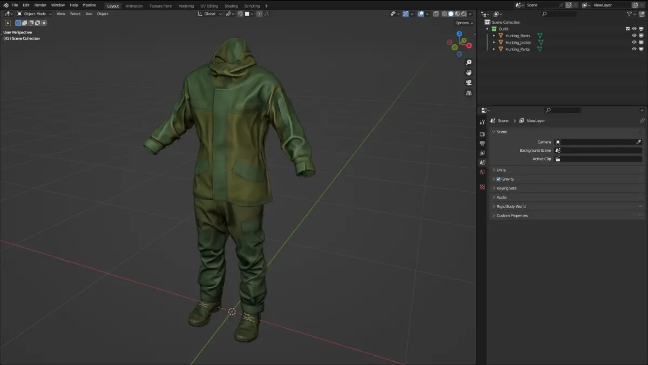Switch to the UV Editing workspace tab
Screen dimensions: 648x365
209,6
